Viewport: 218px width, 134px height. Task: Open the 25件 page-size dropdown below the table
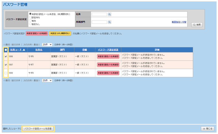click(47, 80)
